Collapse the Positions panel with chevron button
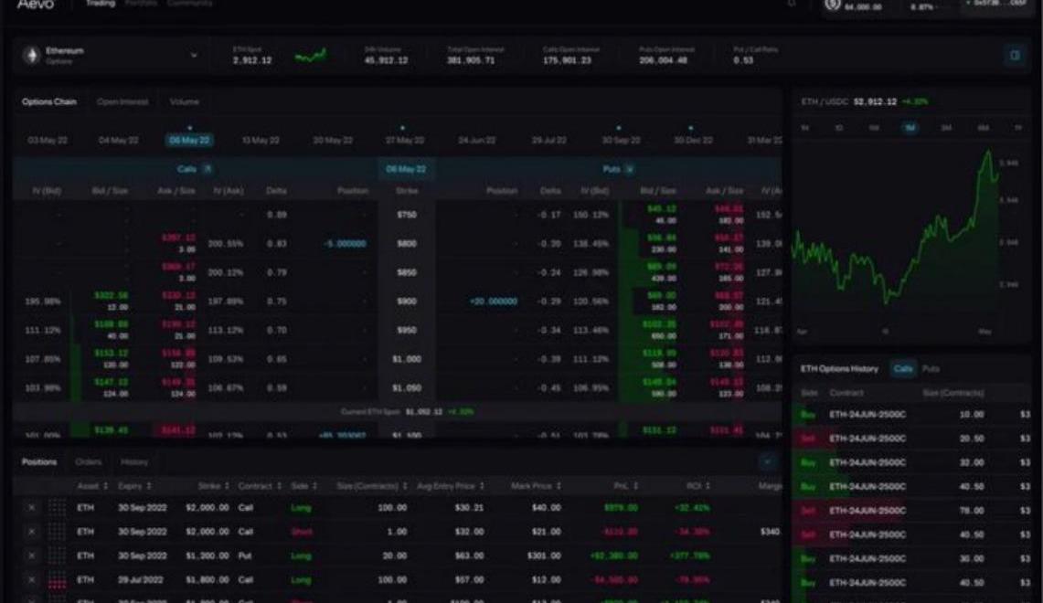Viewport: 1043px width, 603px height. 767,462
